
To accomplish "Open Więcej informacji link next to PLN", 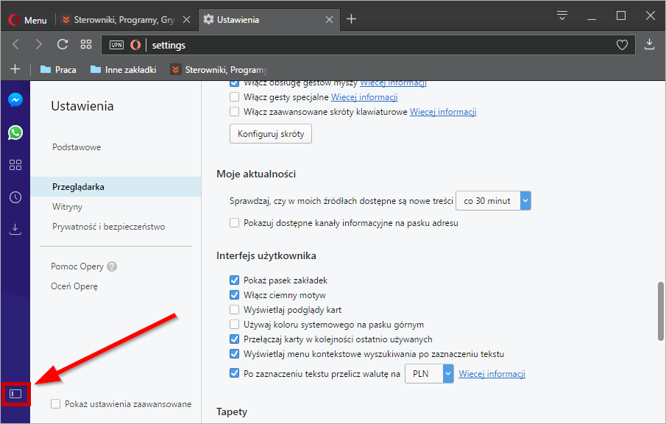I will [x=492, y=374].
